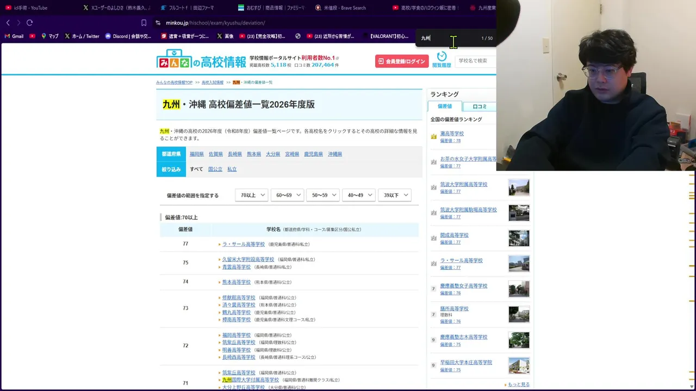Open the 近所から苦情が YouTube bookmark

coord(330,36)
